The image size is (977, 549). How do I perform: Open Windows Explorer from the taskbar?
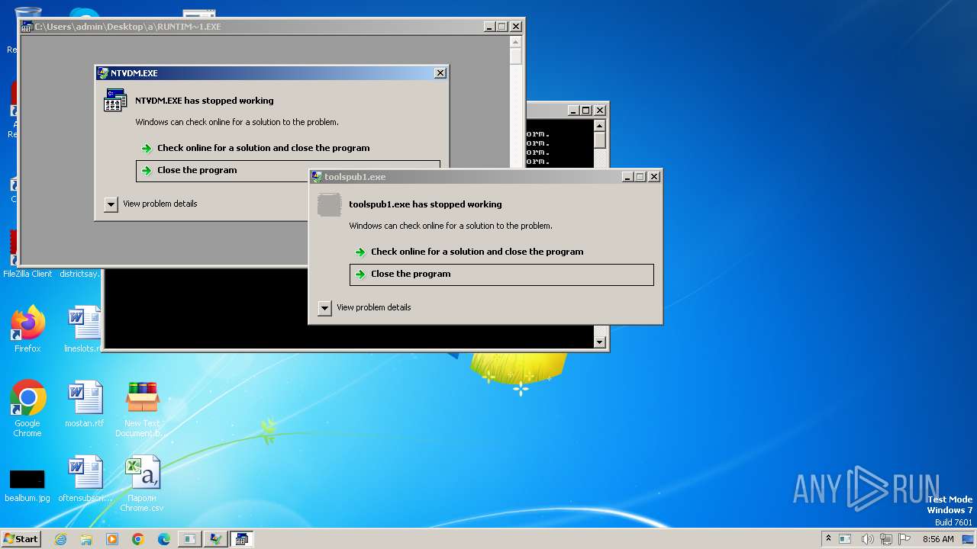86,539
